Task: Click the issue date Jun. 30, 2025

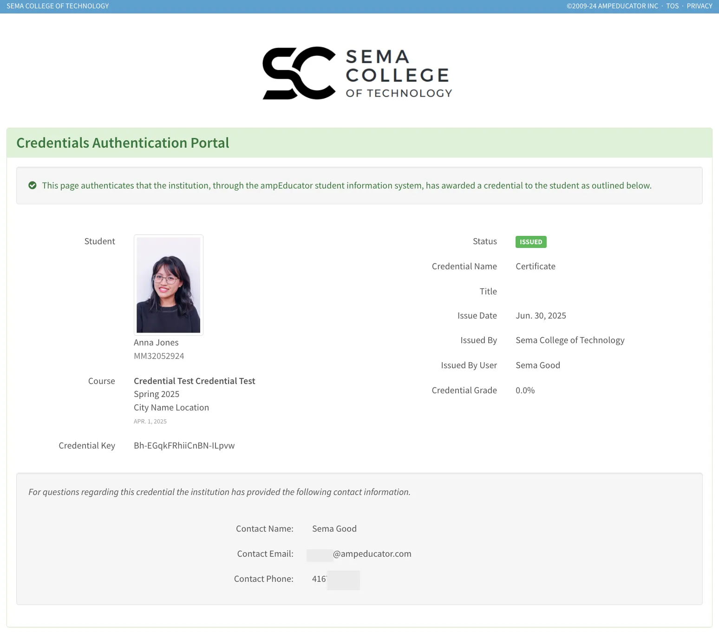Action: (x=541, y=316)
